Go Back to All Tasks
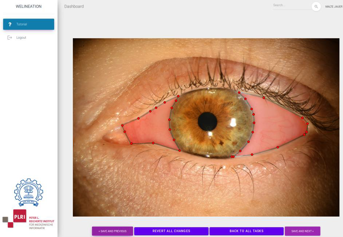This screenshot has height=237, width=343. (246, 231)
